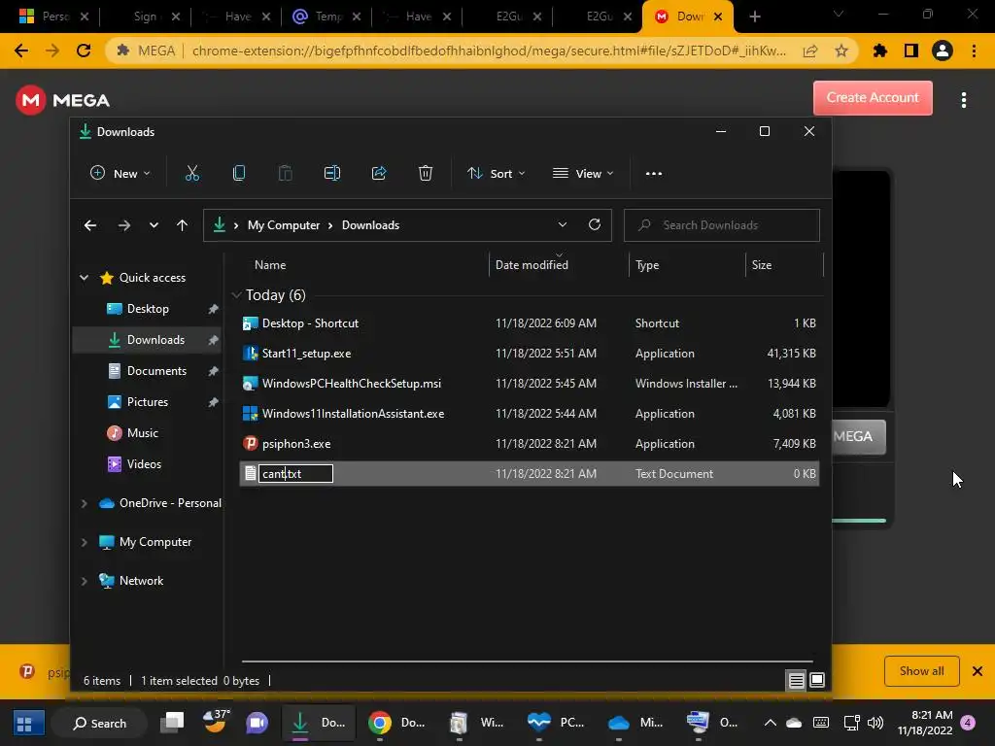Select Videos in Quick access
This screenshot has width=995, height=746.
point(144,464)
